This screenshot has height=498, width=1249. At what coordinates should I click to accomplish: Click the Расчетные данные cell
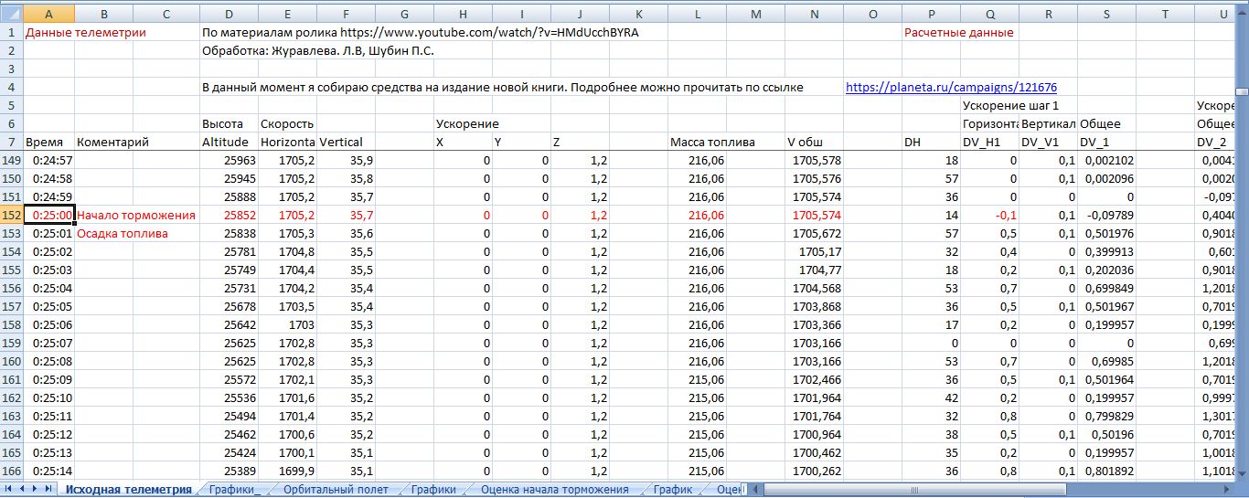[958, 32]
